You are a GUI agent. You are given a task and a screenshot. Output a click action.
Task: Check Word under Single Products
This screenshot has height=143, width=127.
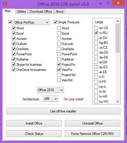tap(59, 28)
